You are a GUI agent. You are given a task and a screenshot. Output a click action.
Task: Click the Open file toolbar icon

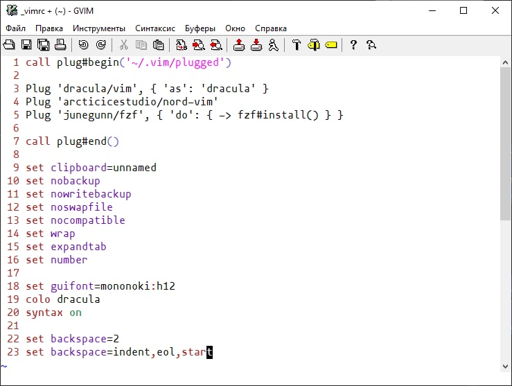[9, 45]
